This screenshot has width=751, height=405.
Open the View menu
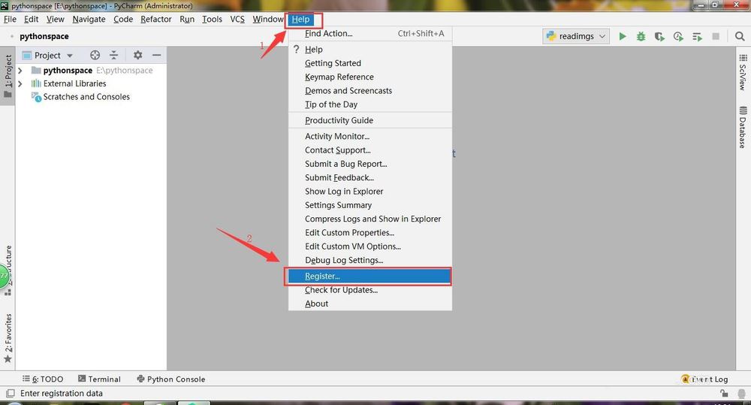coord(55,20)
